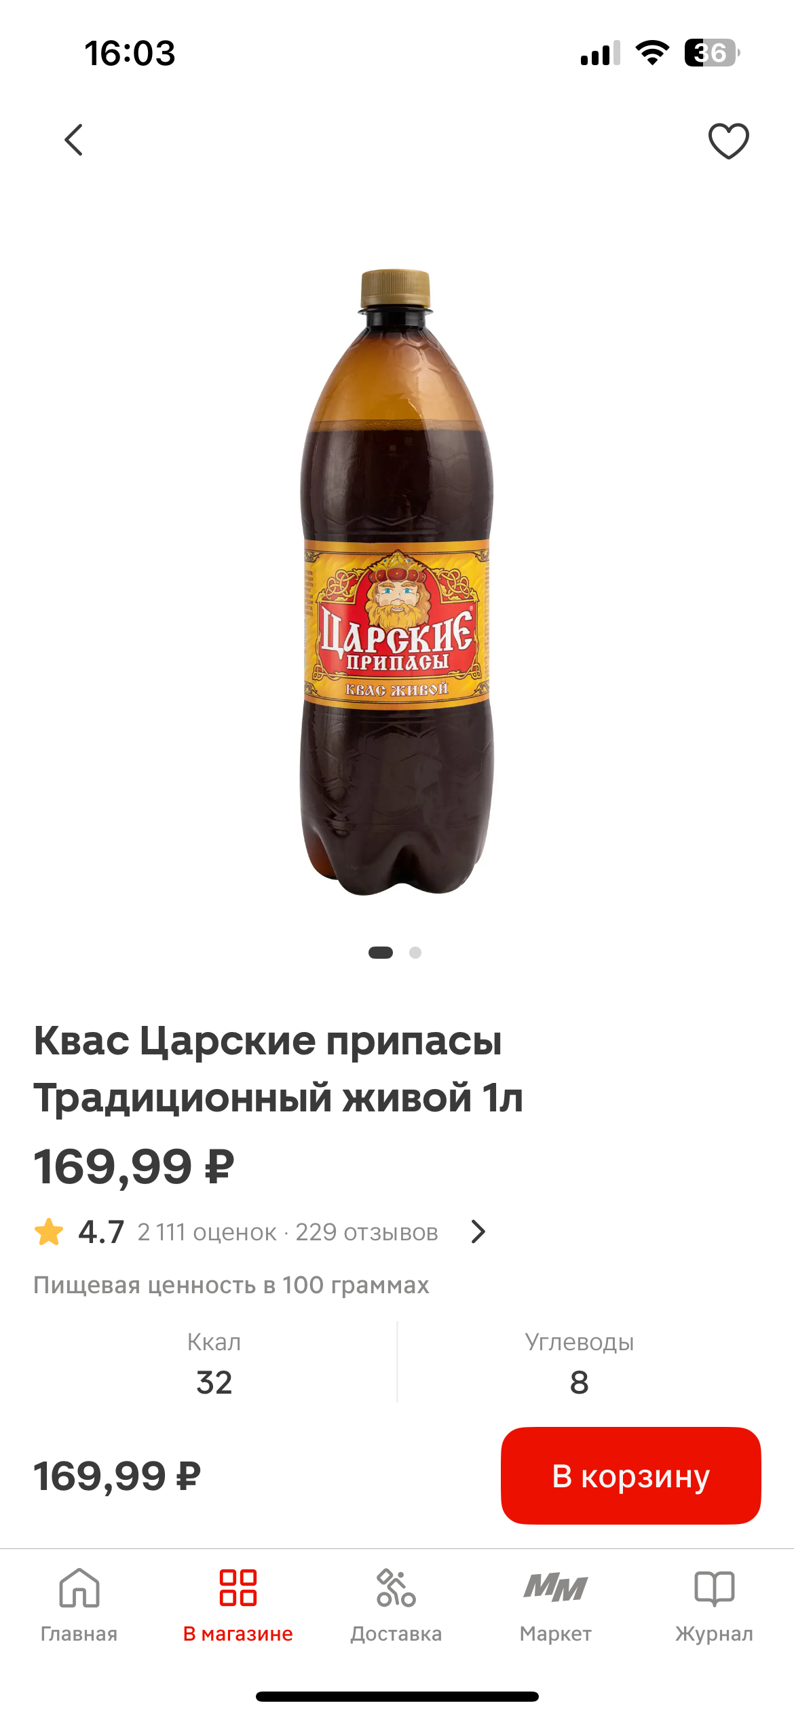Screen dimensions: 794x1718
Task: Open the Маркет MM logo icon
Action: point(555,1588)
